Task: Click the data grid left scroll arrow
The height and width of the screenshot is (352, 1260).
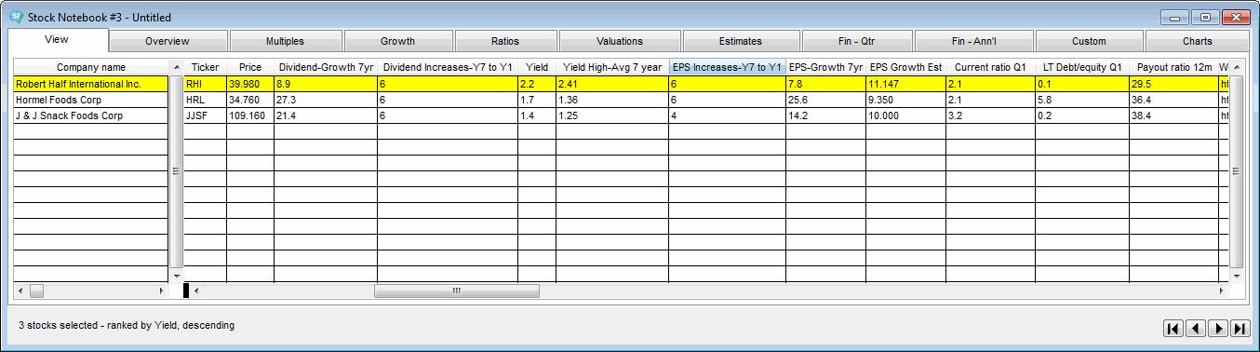Action: (196, 291)
